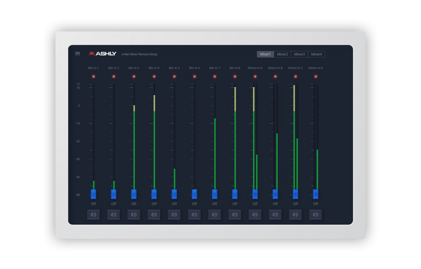Click the Ashly logo
The width and height of the screenshot is (421, 269).
pos(103,54)
